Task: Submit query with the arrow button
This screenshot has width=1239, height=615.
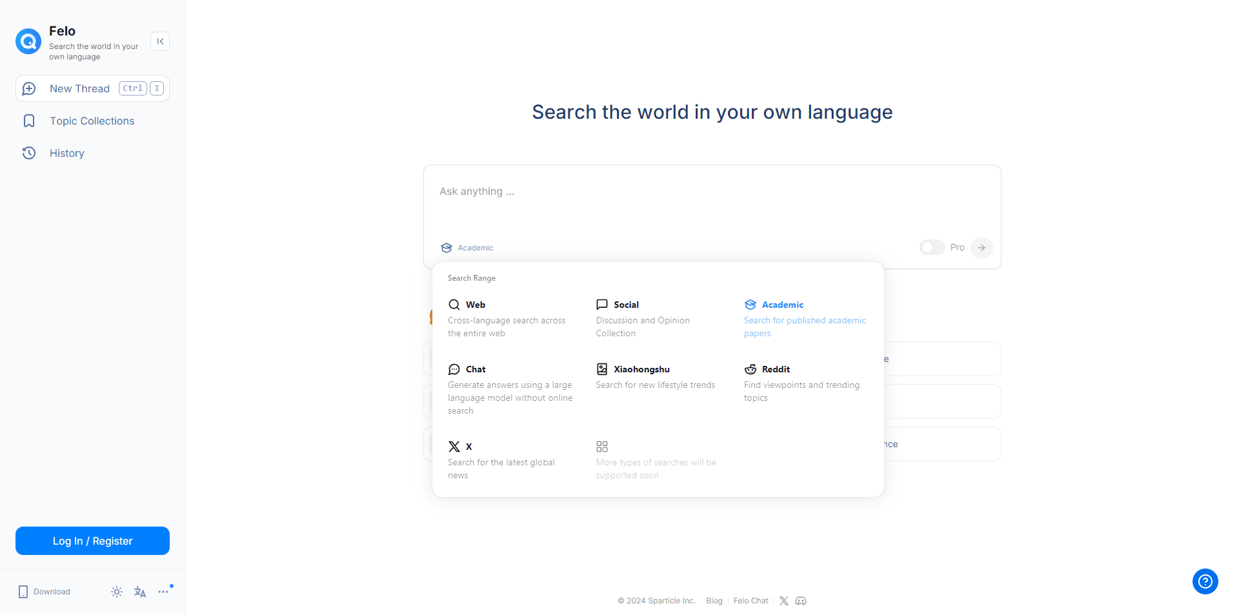Action: click(x=982, y=248)
